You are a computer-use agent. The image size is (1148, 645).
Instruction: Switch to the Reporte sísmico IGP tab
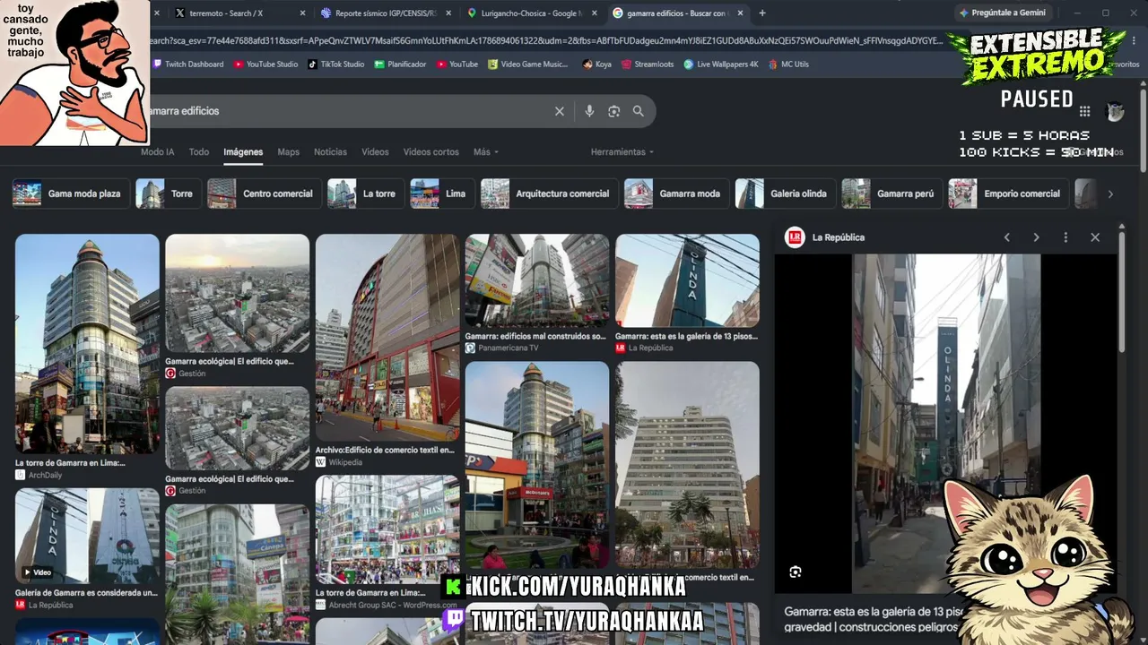point(386,13)
